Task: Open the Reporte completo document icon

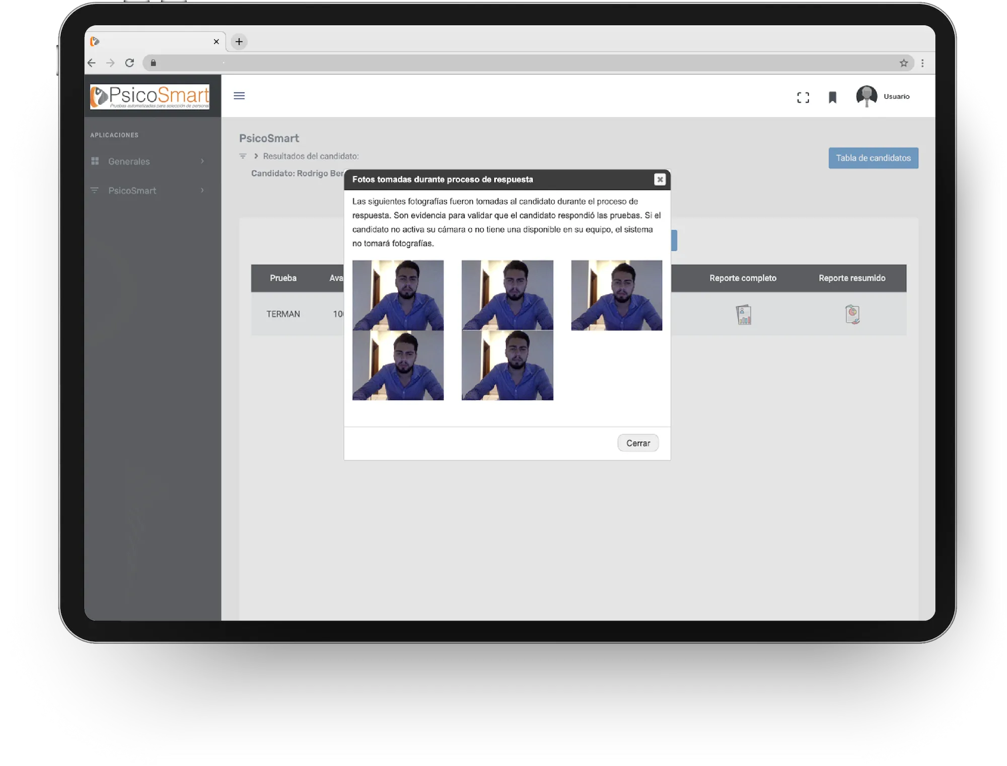Action: [743, 315]
